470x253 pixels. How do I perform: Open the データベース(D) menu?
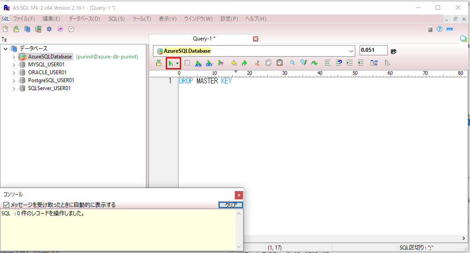coord(84,18)
